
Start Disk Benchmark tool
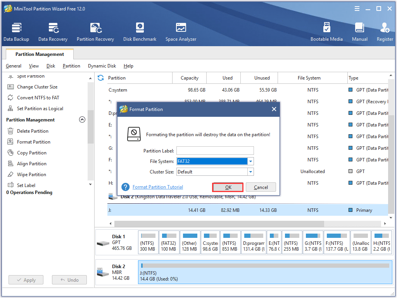pyautogui.click(x=140, y=32)
